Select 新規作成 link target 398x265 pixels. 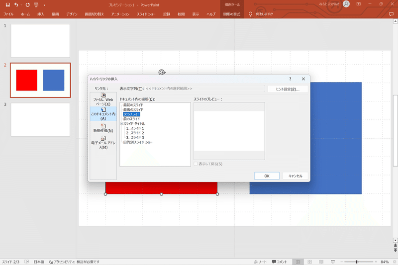[x=103, y=128]
